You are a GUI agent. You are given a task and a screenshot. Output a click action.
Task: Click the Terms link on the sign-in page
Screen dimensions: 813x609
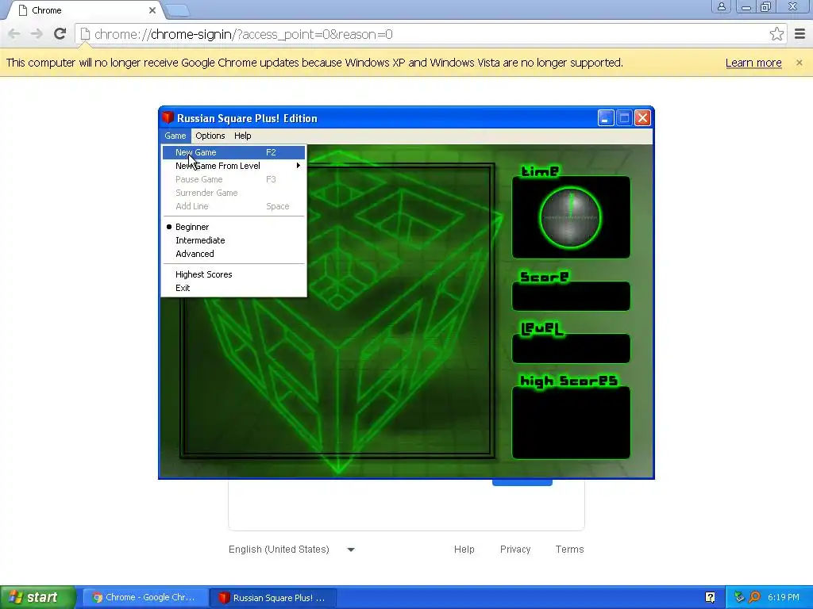pyautogui.click(x=569, y=550)
